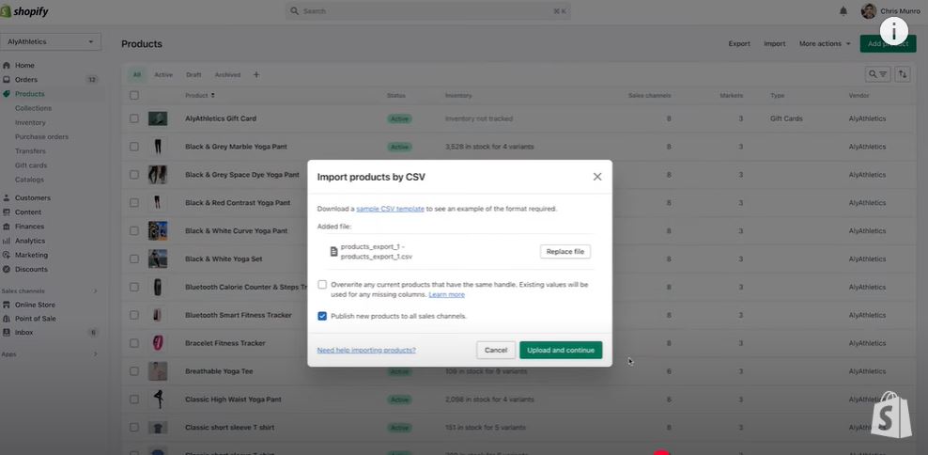Click the Add product button

click(888, 44)
